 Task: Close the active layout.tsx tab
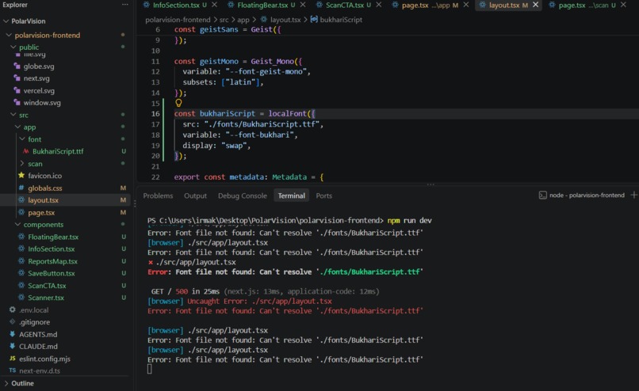pyautogui.click(x=535, y=5)
